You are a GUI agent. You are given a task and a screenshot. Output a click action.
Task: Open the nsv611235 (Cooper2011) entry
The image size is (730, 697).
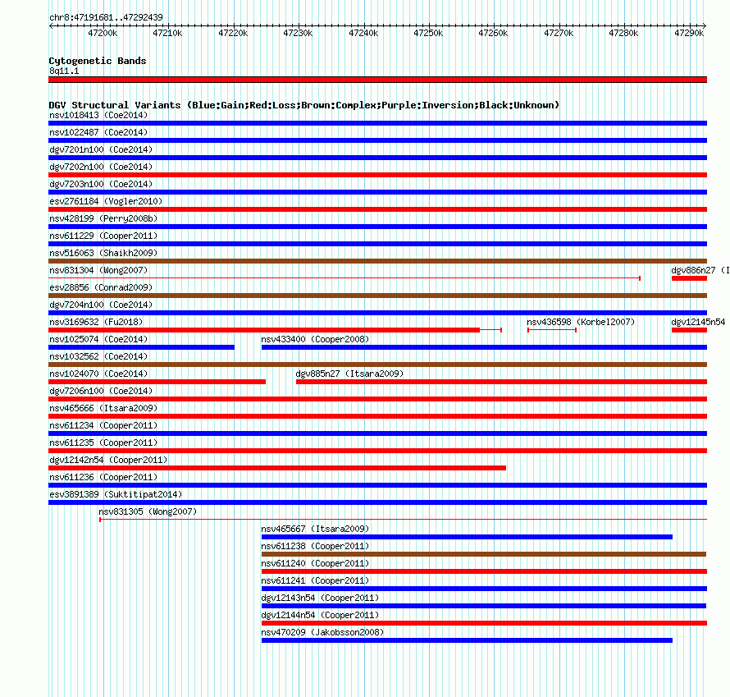[x=103, y=443]
